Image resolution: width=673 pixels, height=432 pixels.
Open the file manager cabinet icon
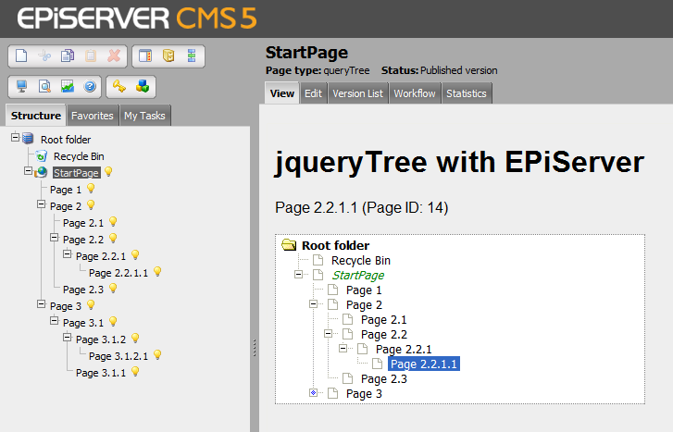(168, 56)
